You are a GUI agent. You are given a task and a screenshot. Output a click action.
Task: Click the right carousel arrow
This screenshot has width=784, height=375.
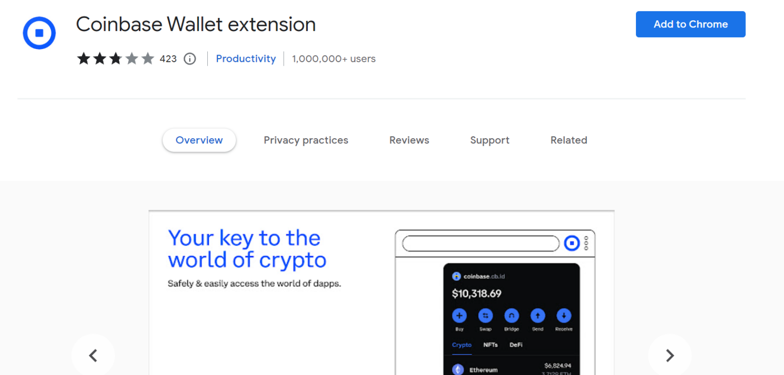[x=670, y=355]
